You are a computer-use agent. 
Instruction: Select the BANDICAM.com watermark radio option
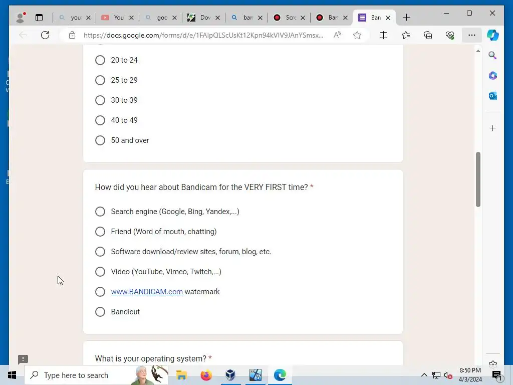click(100, 292)
